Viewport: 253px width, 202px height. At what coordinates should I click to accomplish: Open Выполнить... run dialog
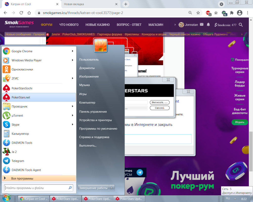click(88, 145)
